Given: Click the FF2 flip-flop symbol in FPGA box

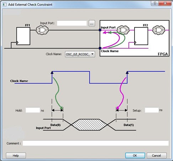Looking at the screenshot, I should [x=141, y=36].
